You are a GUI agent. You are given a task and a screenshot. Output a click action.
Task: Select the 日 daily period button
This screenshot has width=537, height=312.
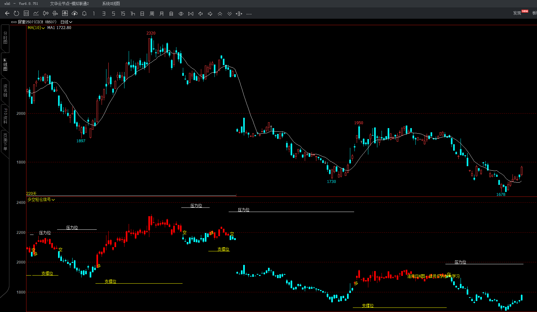coord(142,14)
